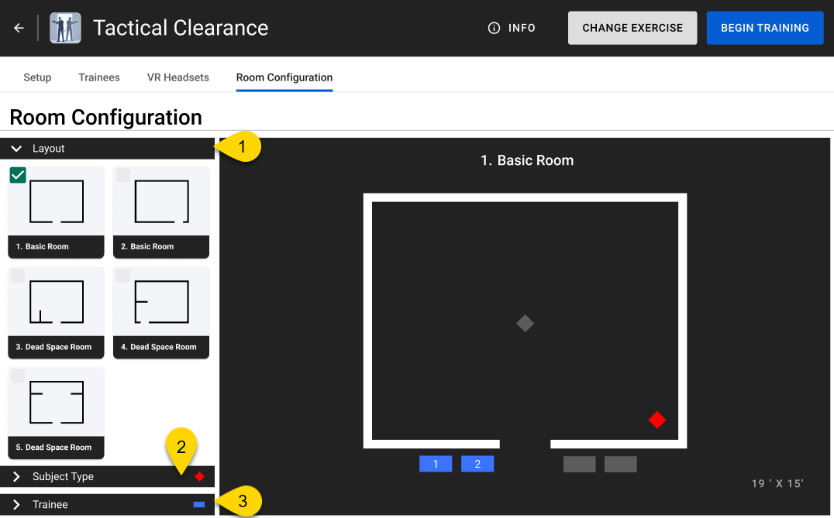Expand the Trainee section
This screenshot has height=518, width=834.
tap(16, 505)
